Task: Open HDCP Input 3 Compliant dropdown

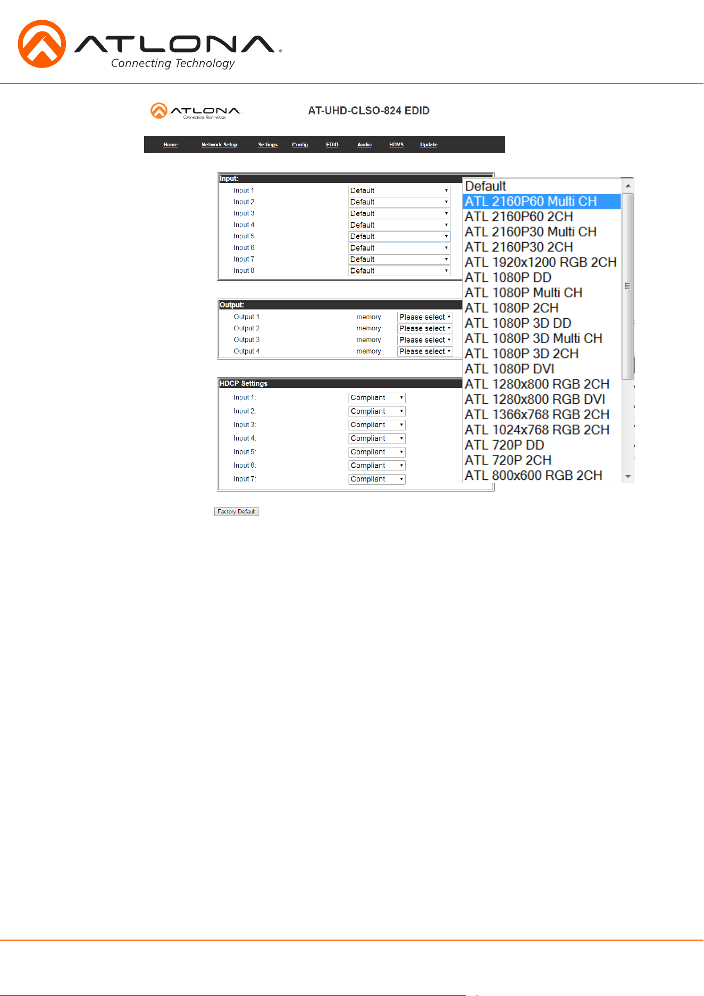Action: click(377, 425)
